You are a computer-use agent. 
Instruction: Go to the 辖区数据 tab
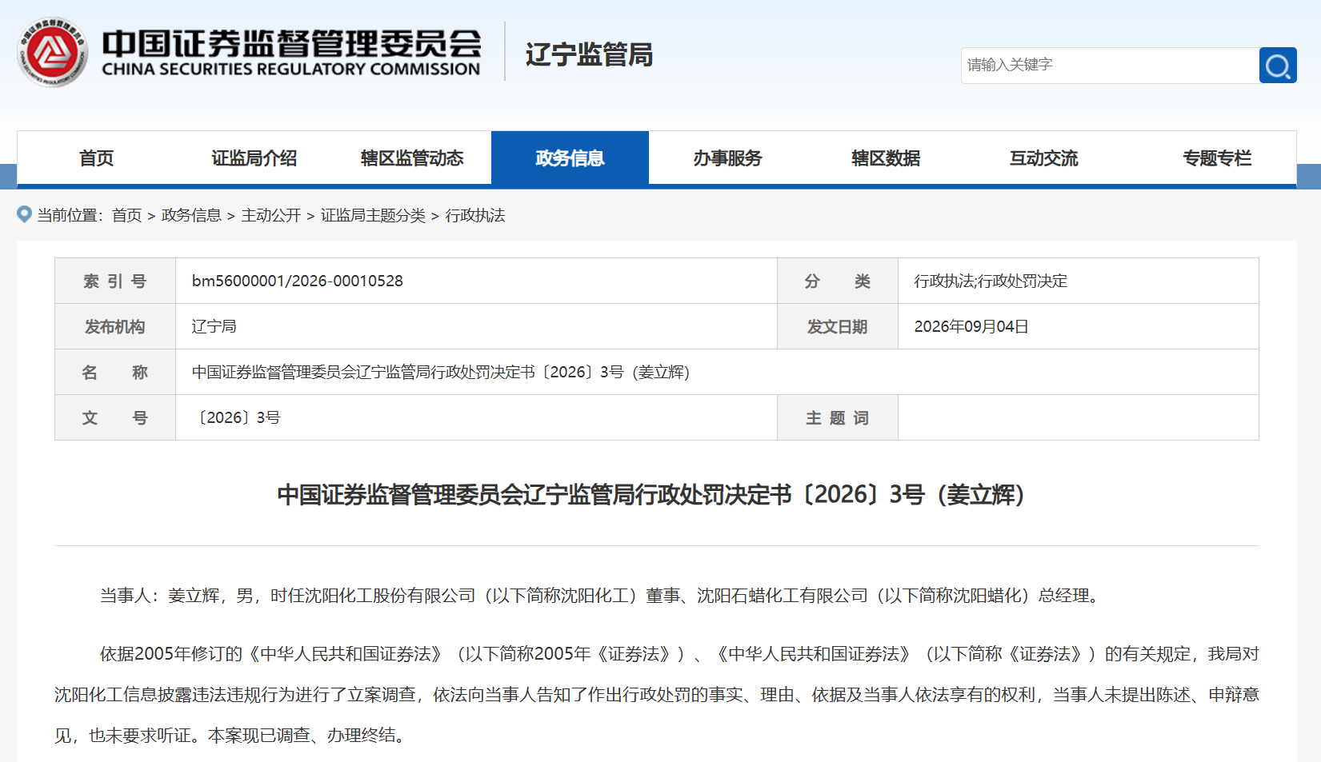(x=886, y=158)
